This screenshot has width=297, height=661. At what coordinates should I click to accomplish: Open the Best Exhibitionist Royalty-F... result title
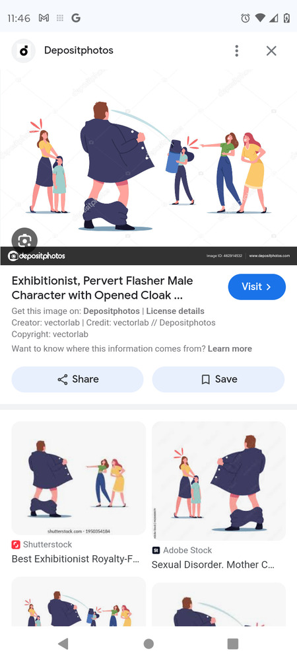point(77,559)
